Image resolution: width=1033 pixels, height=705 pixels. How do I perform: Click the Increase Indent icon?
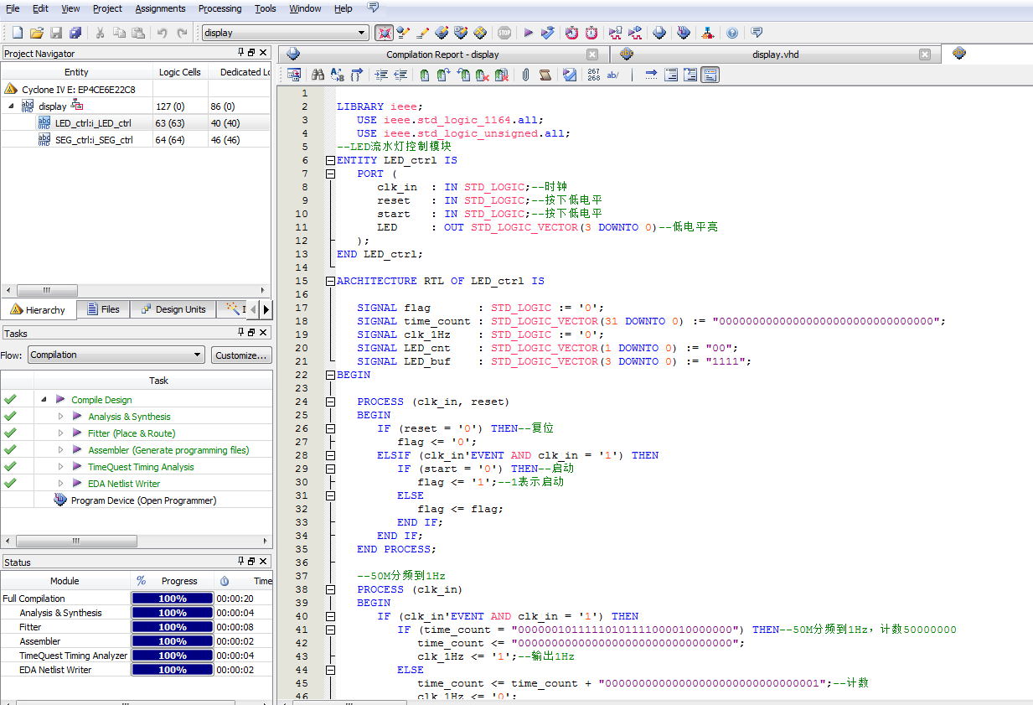coord(381,75)
